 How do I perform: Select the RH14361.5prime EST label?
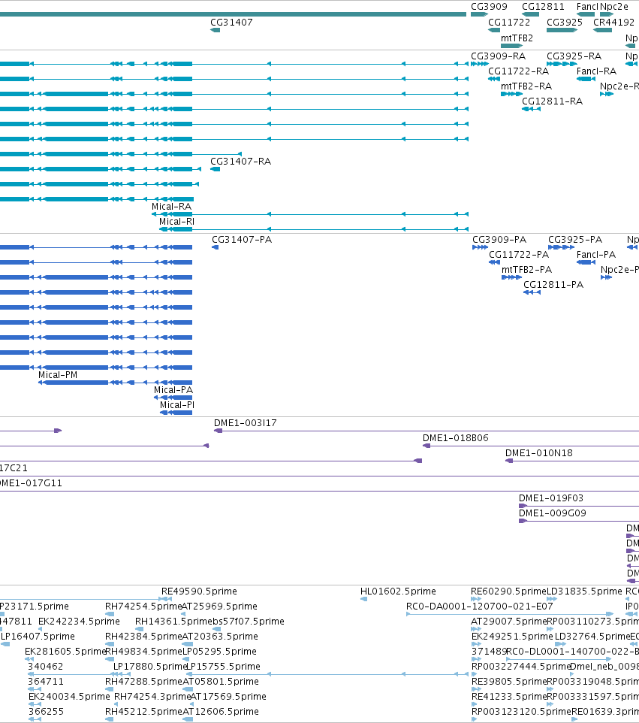[x=173, y=621]
